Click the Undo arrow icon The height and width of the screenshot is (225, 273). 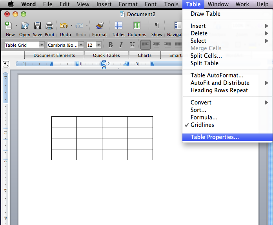[x=64, y=26]
